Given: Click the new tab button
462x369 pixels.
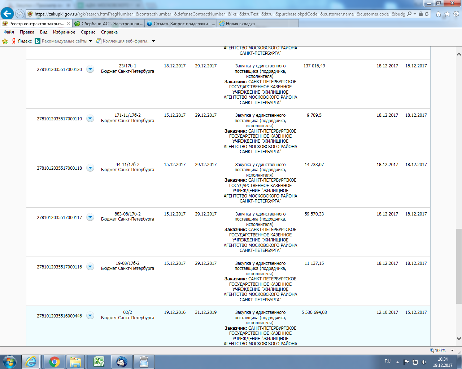Looking at the screenshot, I should click(294, 23).
